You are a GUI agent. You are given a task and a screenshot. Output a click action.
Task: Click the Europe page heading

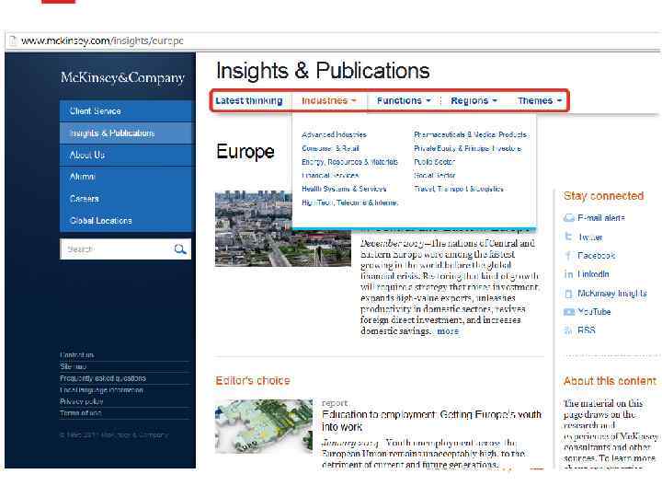(245, 152)
